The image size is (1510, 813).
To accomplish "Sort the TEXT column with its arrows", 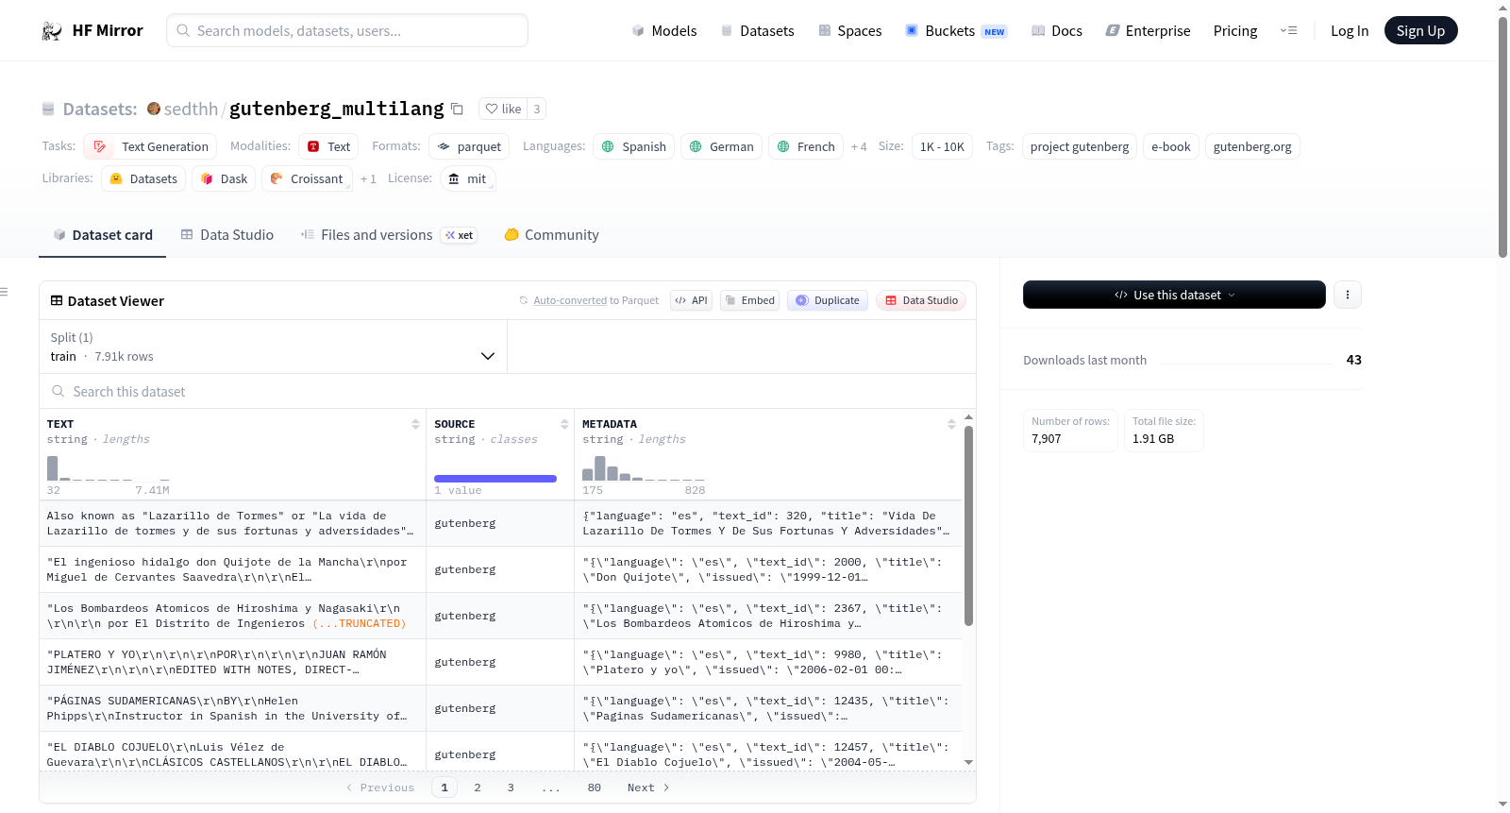I will coord(415,424).
